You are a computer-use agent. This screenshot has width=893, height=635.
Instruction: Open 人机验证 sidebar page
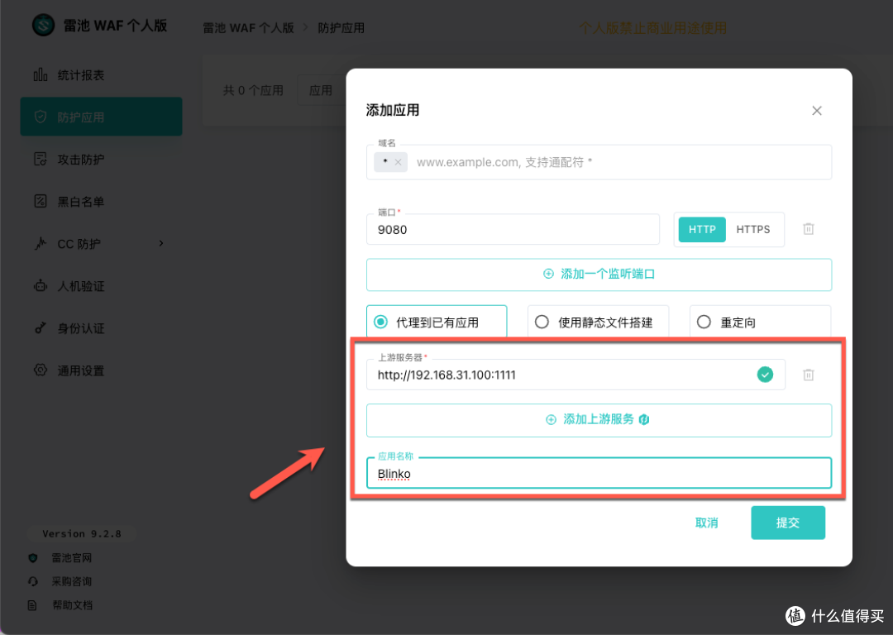101,286
